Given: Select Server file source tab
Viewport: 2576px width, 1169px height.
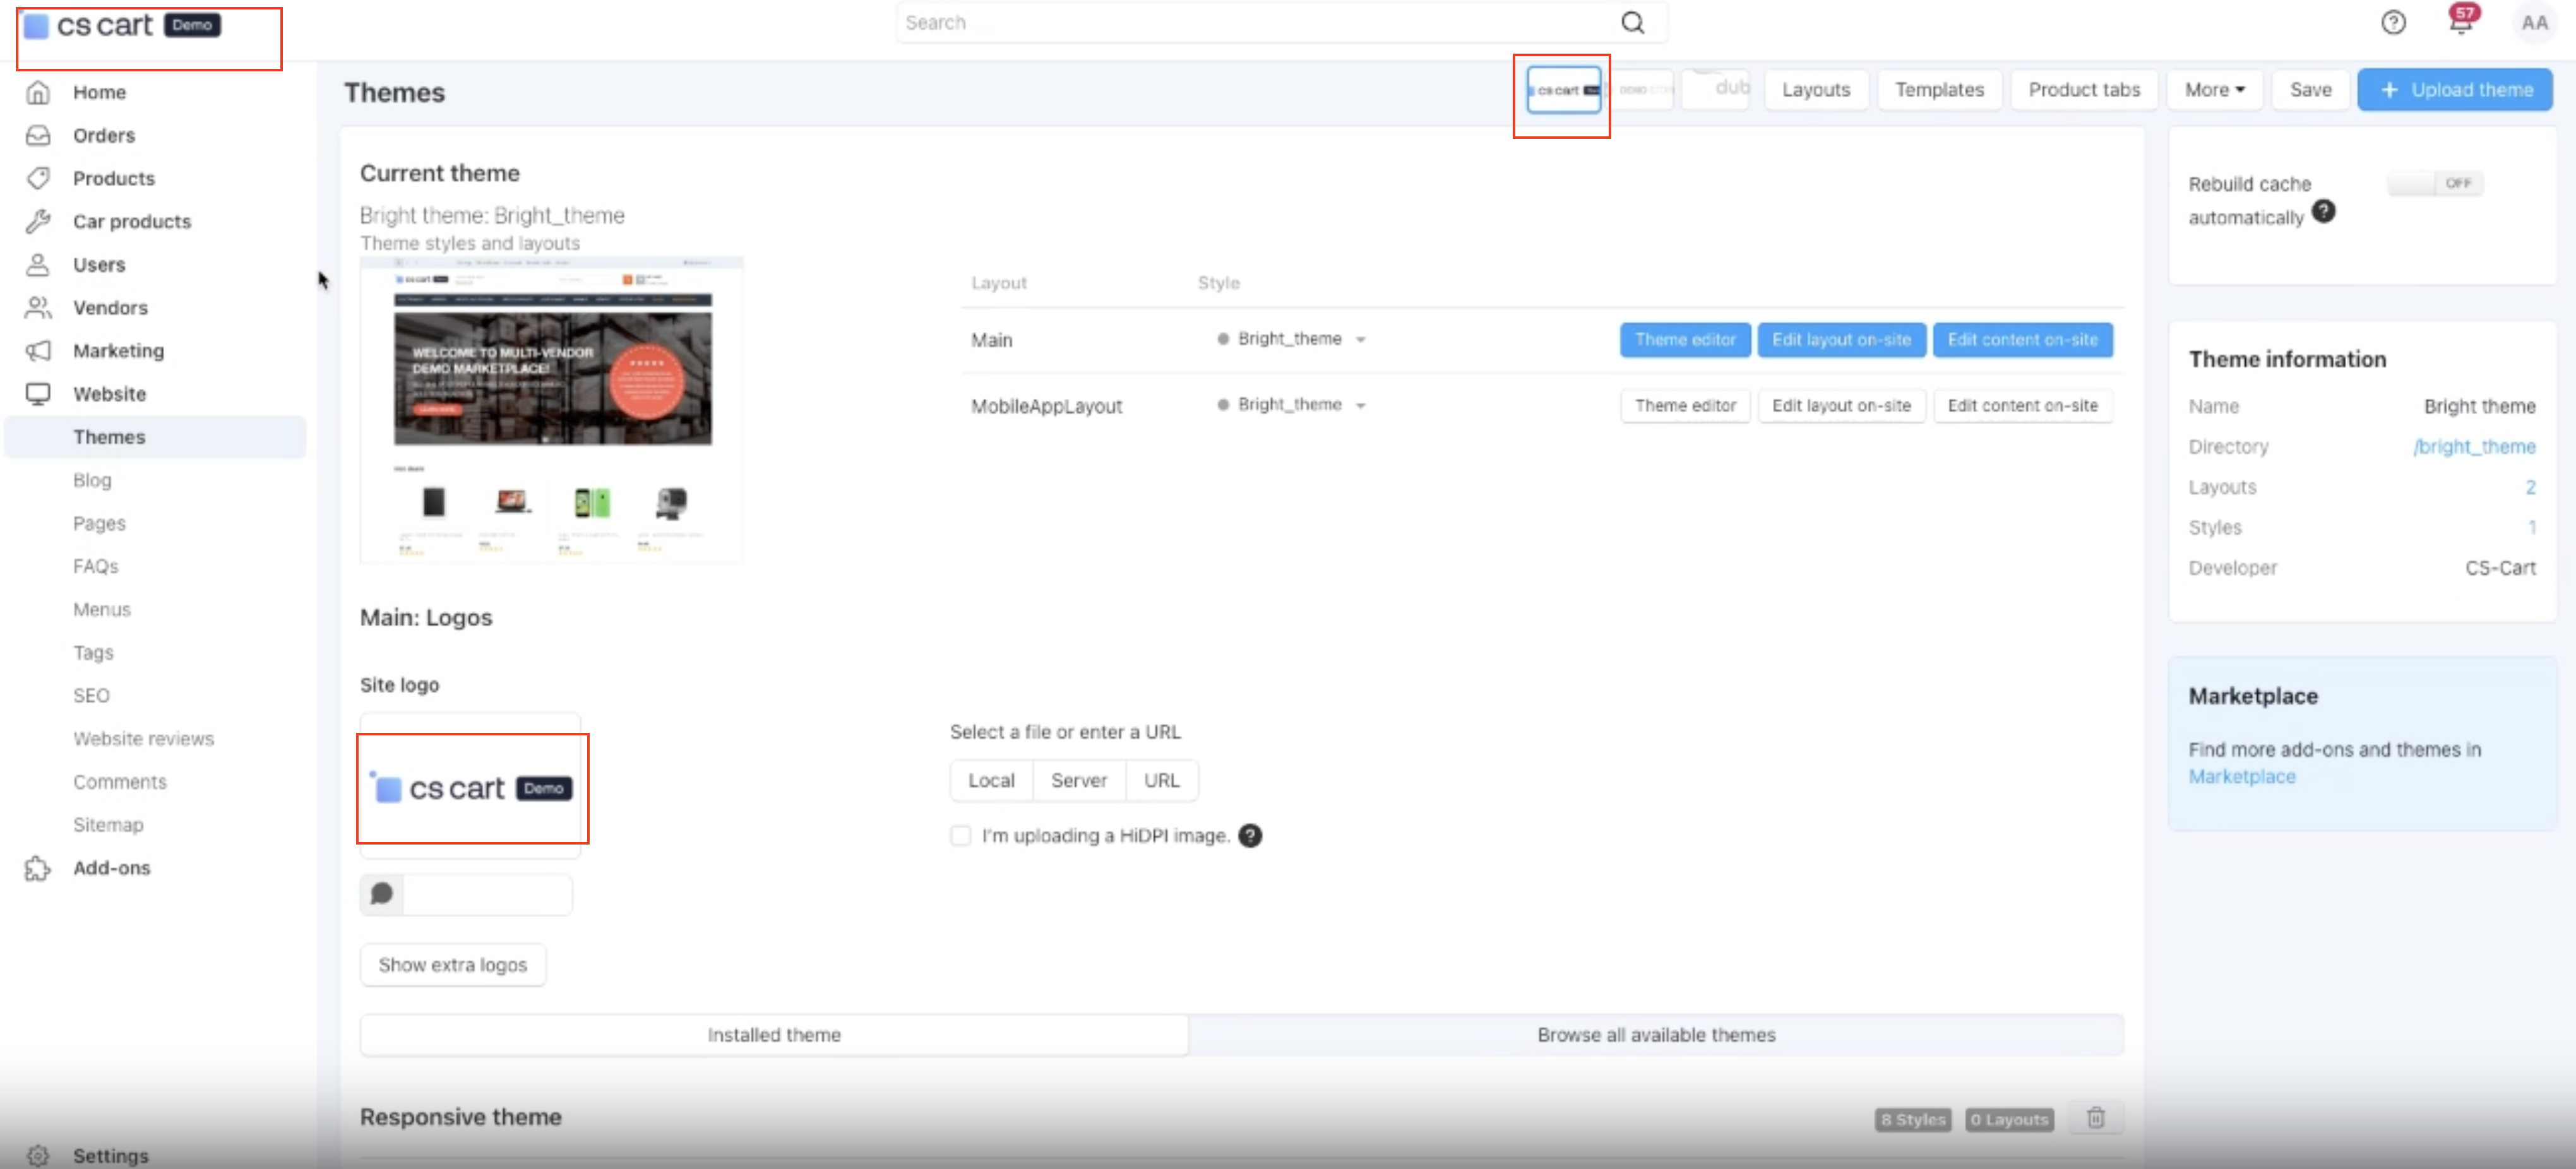Looking at the screenshot, I should tap(1079, 780).
